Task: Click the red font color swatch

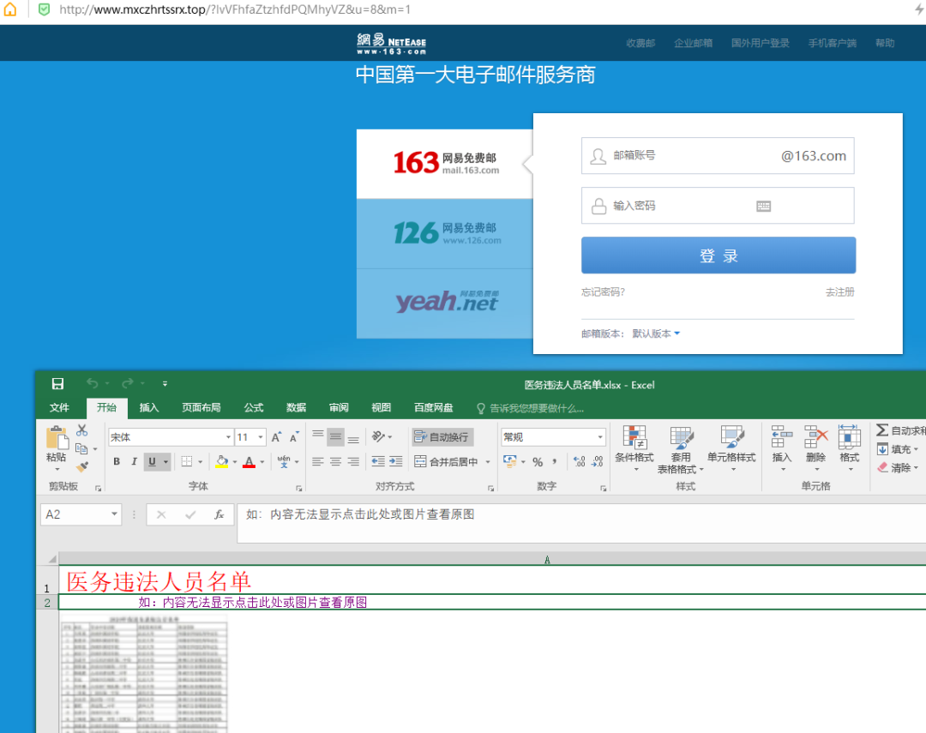Action: (250, 462)
